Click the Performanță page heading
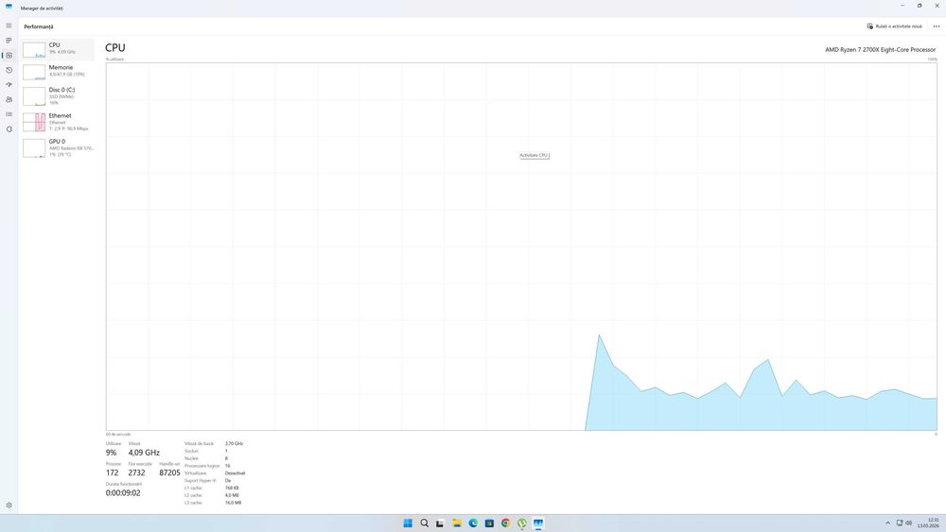This screenshot has height=532, width=946. coord(39,26)
